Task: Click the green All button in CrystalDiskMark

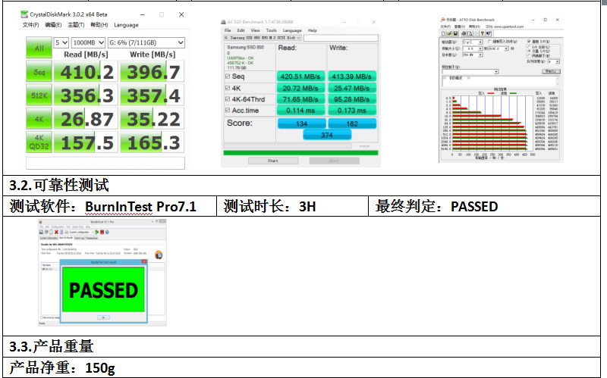Action: 39,48
